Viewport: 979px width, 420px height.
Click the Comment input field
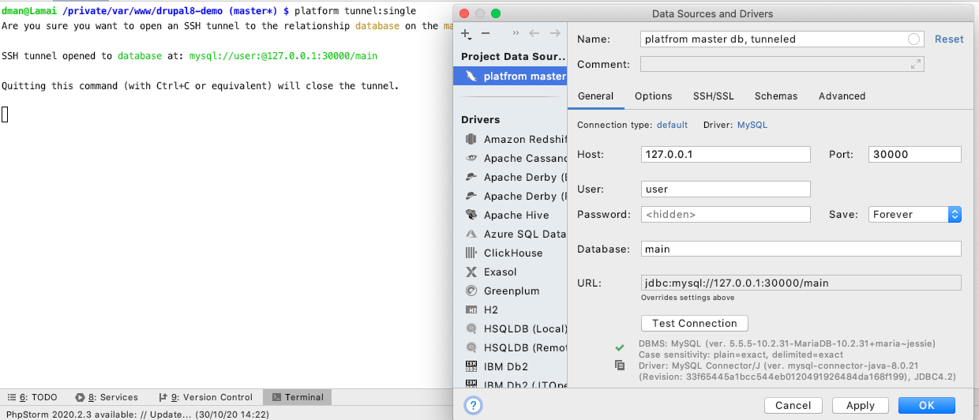point(782,64)
